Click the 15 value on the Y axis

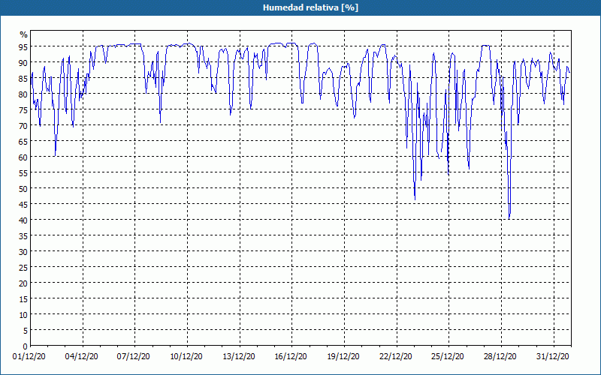coord(24,299)
